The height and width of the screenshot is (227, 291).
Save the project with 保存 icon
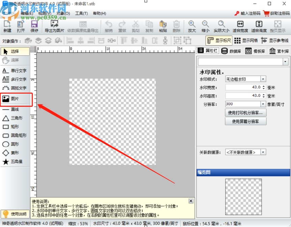pyautogui.click(x=34, y=27)
